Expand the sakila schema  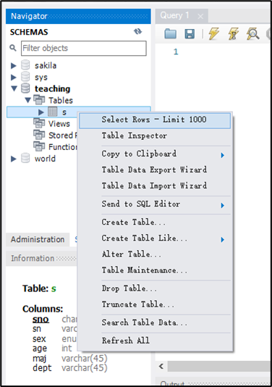click(x=14, y=66)
